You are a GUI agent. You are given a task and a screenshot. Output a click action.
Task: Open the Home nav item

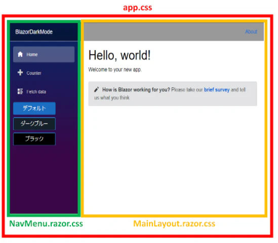tap(44, 55)
